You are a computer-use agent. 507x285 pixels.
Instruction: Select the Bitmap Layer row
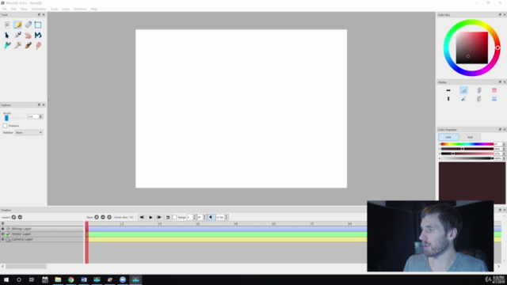(x=42, y=229)
